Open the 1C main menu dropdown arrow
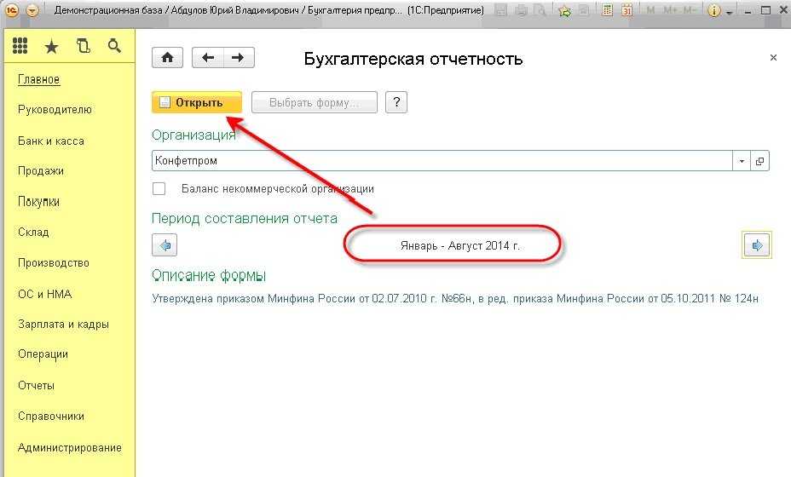The height and width of the screenshot is (477, 791). click(32, 11)
